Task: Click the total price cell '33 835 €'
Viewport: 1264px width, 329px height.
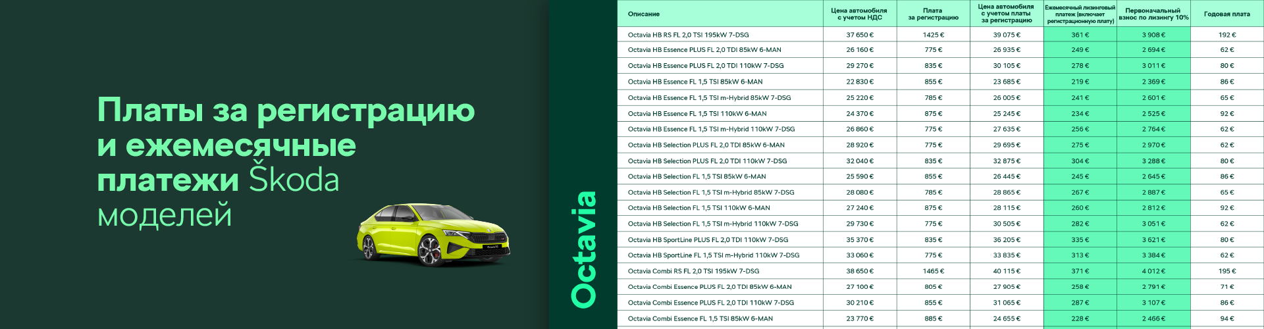Action: [x=1007, y=255]
